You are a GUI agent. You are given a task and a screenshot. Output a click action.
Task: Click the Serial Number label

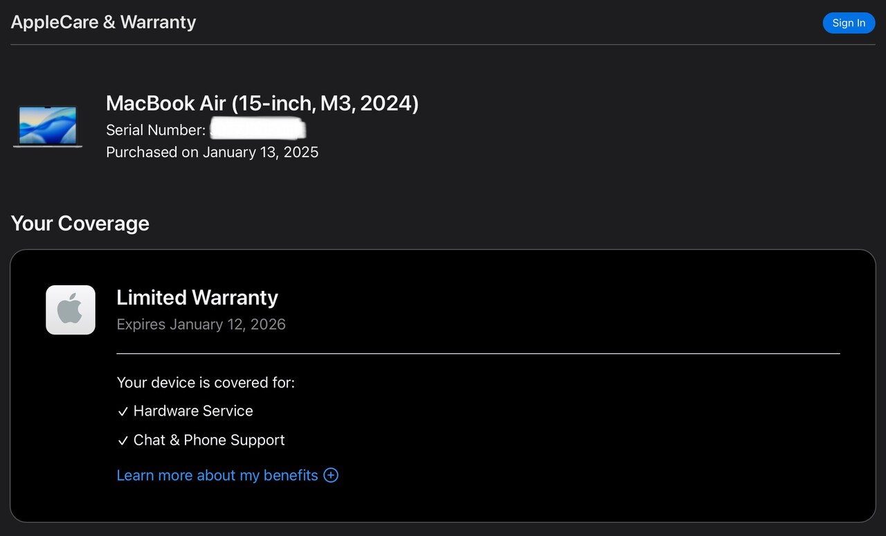155,130
